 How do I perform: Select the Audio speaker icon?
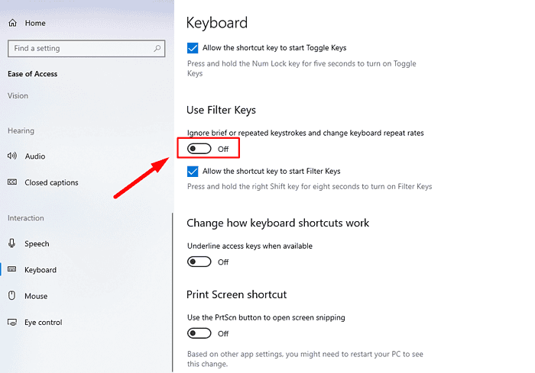[12, 156]
